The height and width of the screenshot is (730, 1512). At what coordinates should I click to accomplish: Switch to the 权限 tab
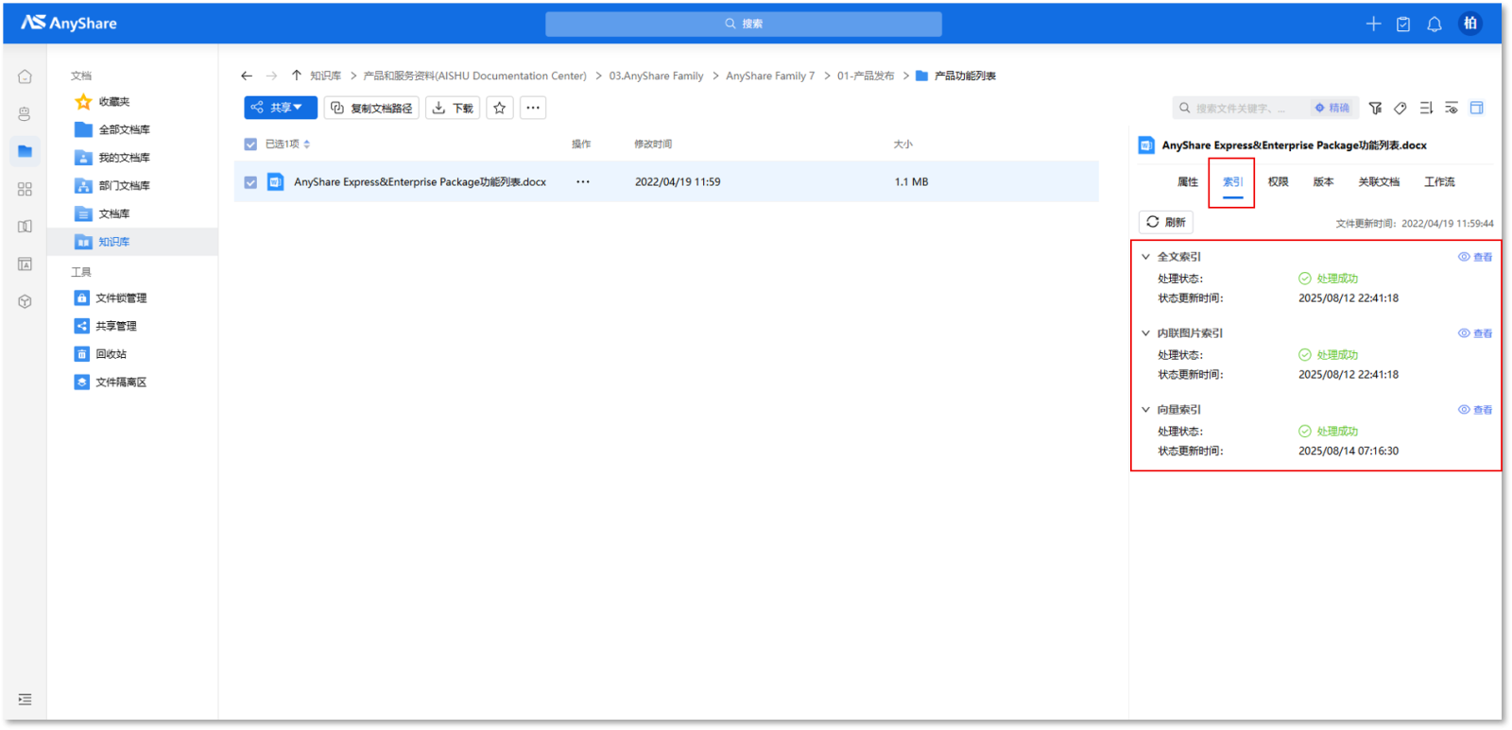pyautogui.click(x=1279, y=182)
